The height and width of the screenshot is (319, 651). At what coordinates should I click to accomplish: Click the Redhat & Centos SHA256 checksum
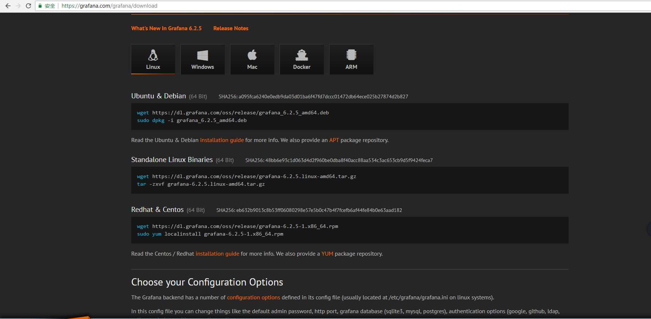309,210
